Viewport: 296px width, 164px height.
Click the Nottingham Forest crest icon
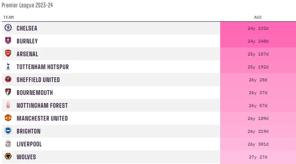[8, 105]
